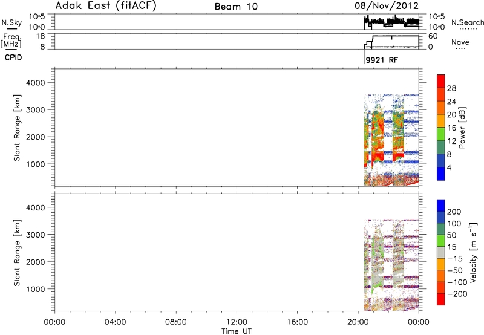Click the blue bottom of the Power color bar
Image resolution: width=484 pixels, height=335 pixels.
(441, 174)
